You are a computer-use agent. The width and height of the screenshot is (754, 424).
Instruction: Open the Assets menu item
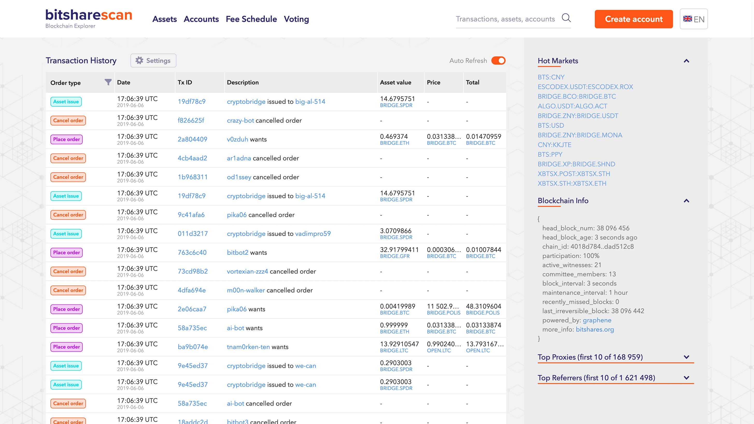point(165,19)
